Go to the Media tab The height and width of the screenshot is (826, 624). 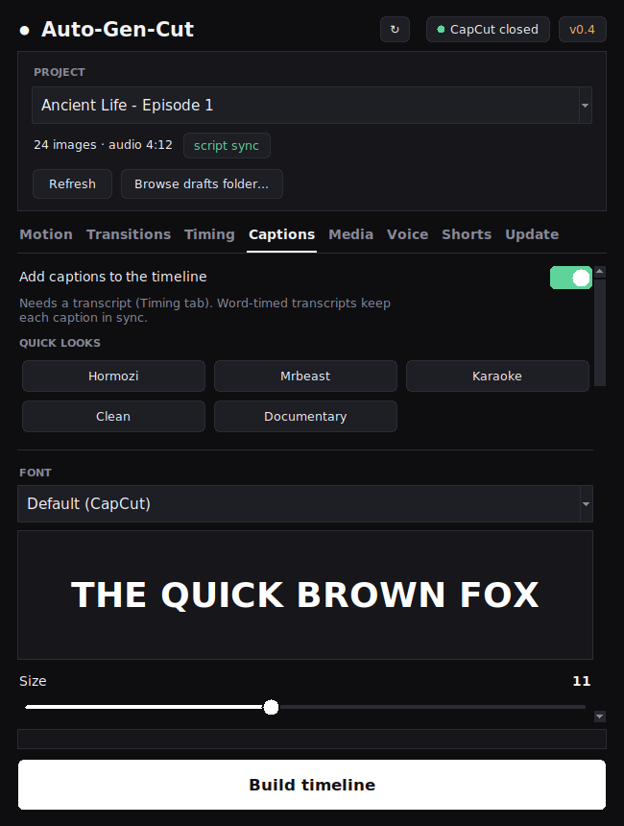pyautogui.click(x=350, y=234)
